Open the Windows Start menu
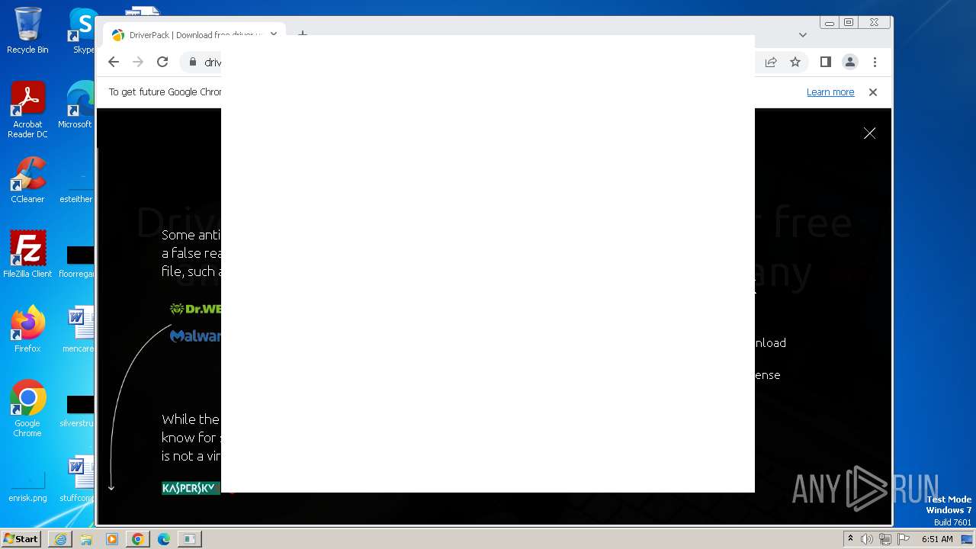The width and height of the screenshot is (976, 549). pyautogui.click(x=21, y=538)
